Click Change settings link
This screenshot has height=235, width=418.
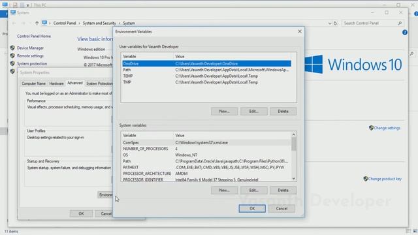click(x=387, y=128)
